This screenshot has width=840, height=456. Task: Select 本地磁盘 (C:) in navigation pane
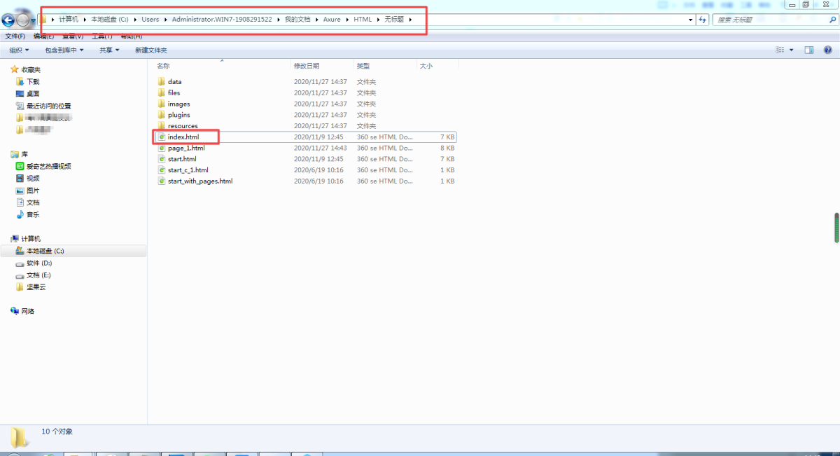(x=45, y=251)
